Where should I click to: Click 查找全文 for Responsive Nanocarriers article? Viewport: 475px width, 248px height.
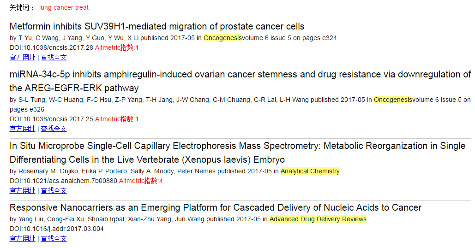[x=54, y=238]
